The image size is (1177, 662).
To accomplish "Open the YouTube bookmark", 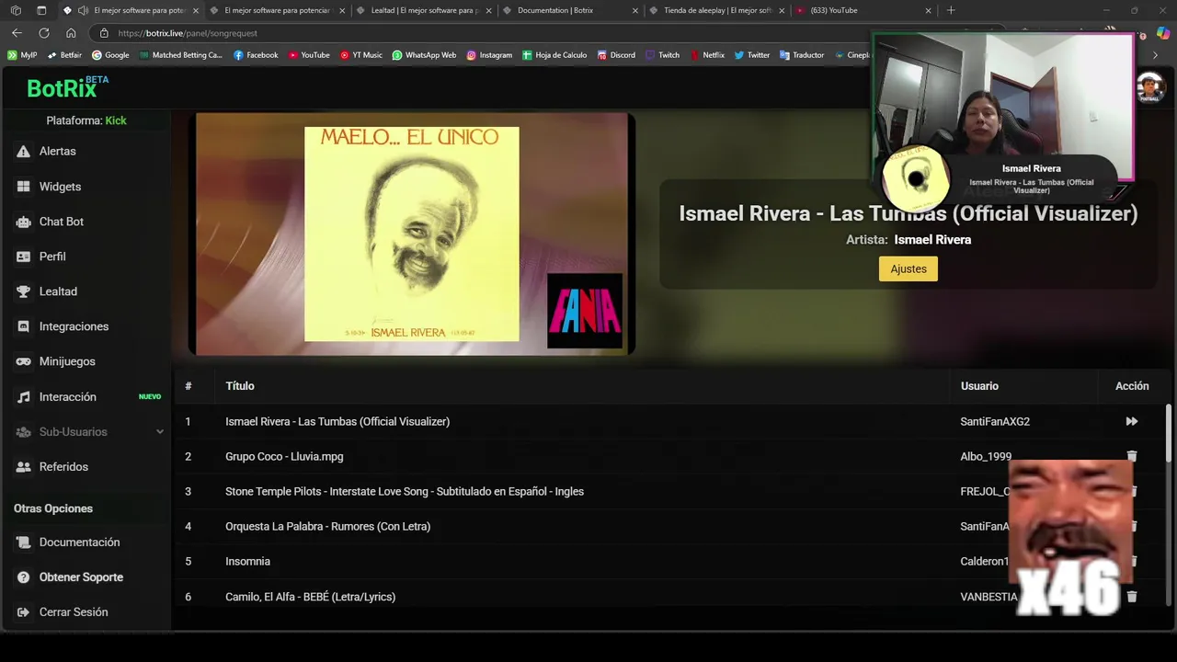I will click(x=309, y=55).
